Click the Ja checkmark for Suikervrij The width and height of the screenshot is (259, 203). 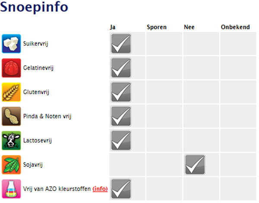(121, 43)
